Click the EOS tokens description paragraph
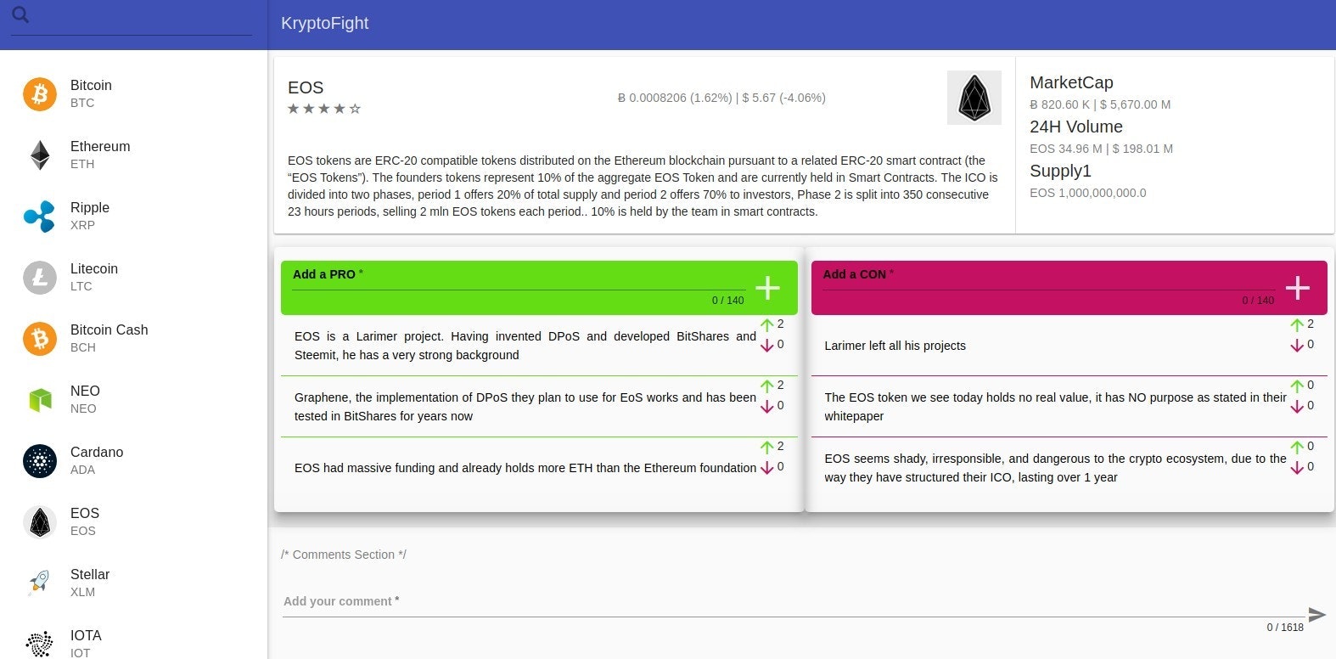Screen dimensions: 1336x659 643,186
